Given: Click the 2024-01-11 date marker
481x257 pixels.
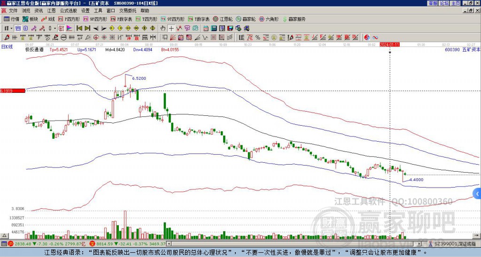Looking at the screenshot, I should (389, 45).
